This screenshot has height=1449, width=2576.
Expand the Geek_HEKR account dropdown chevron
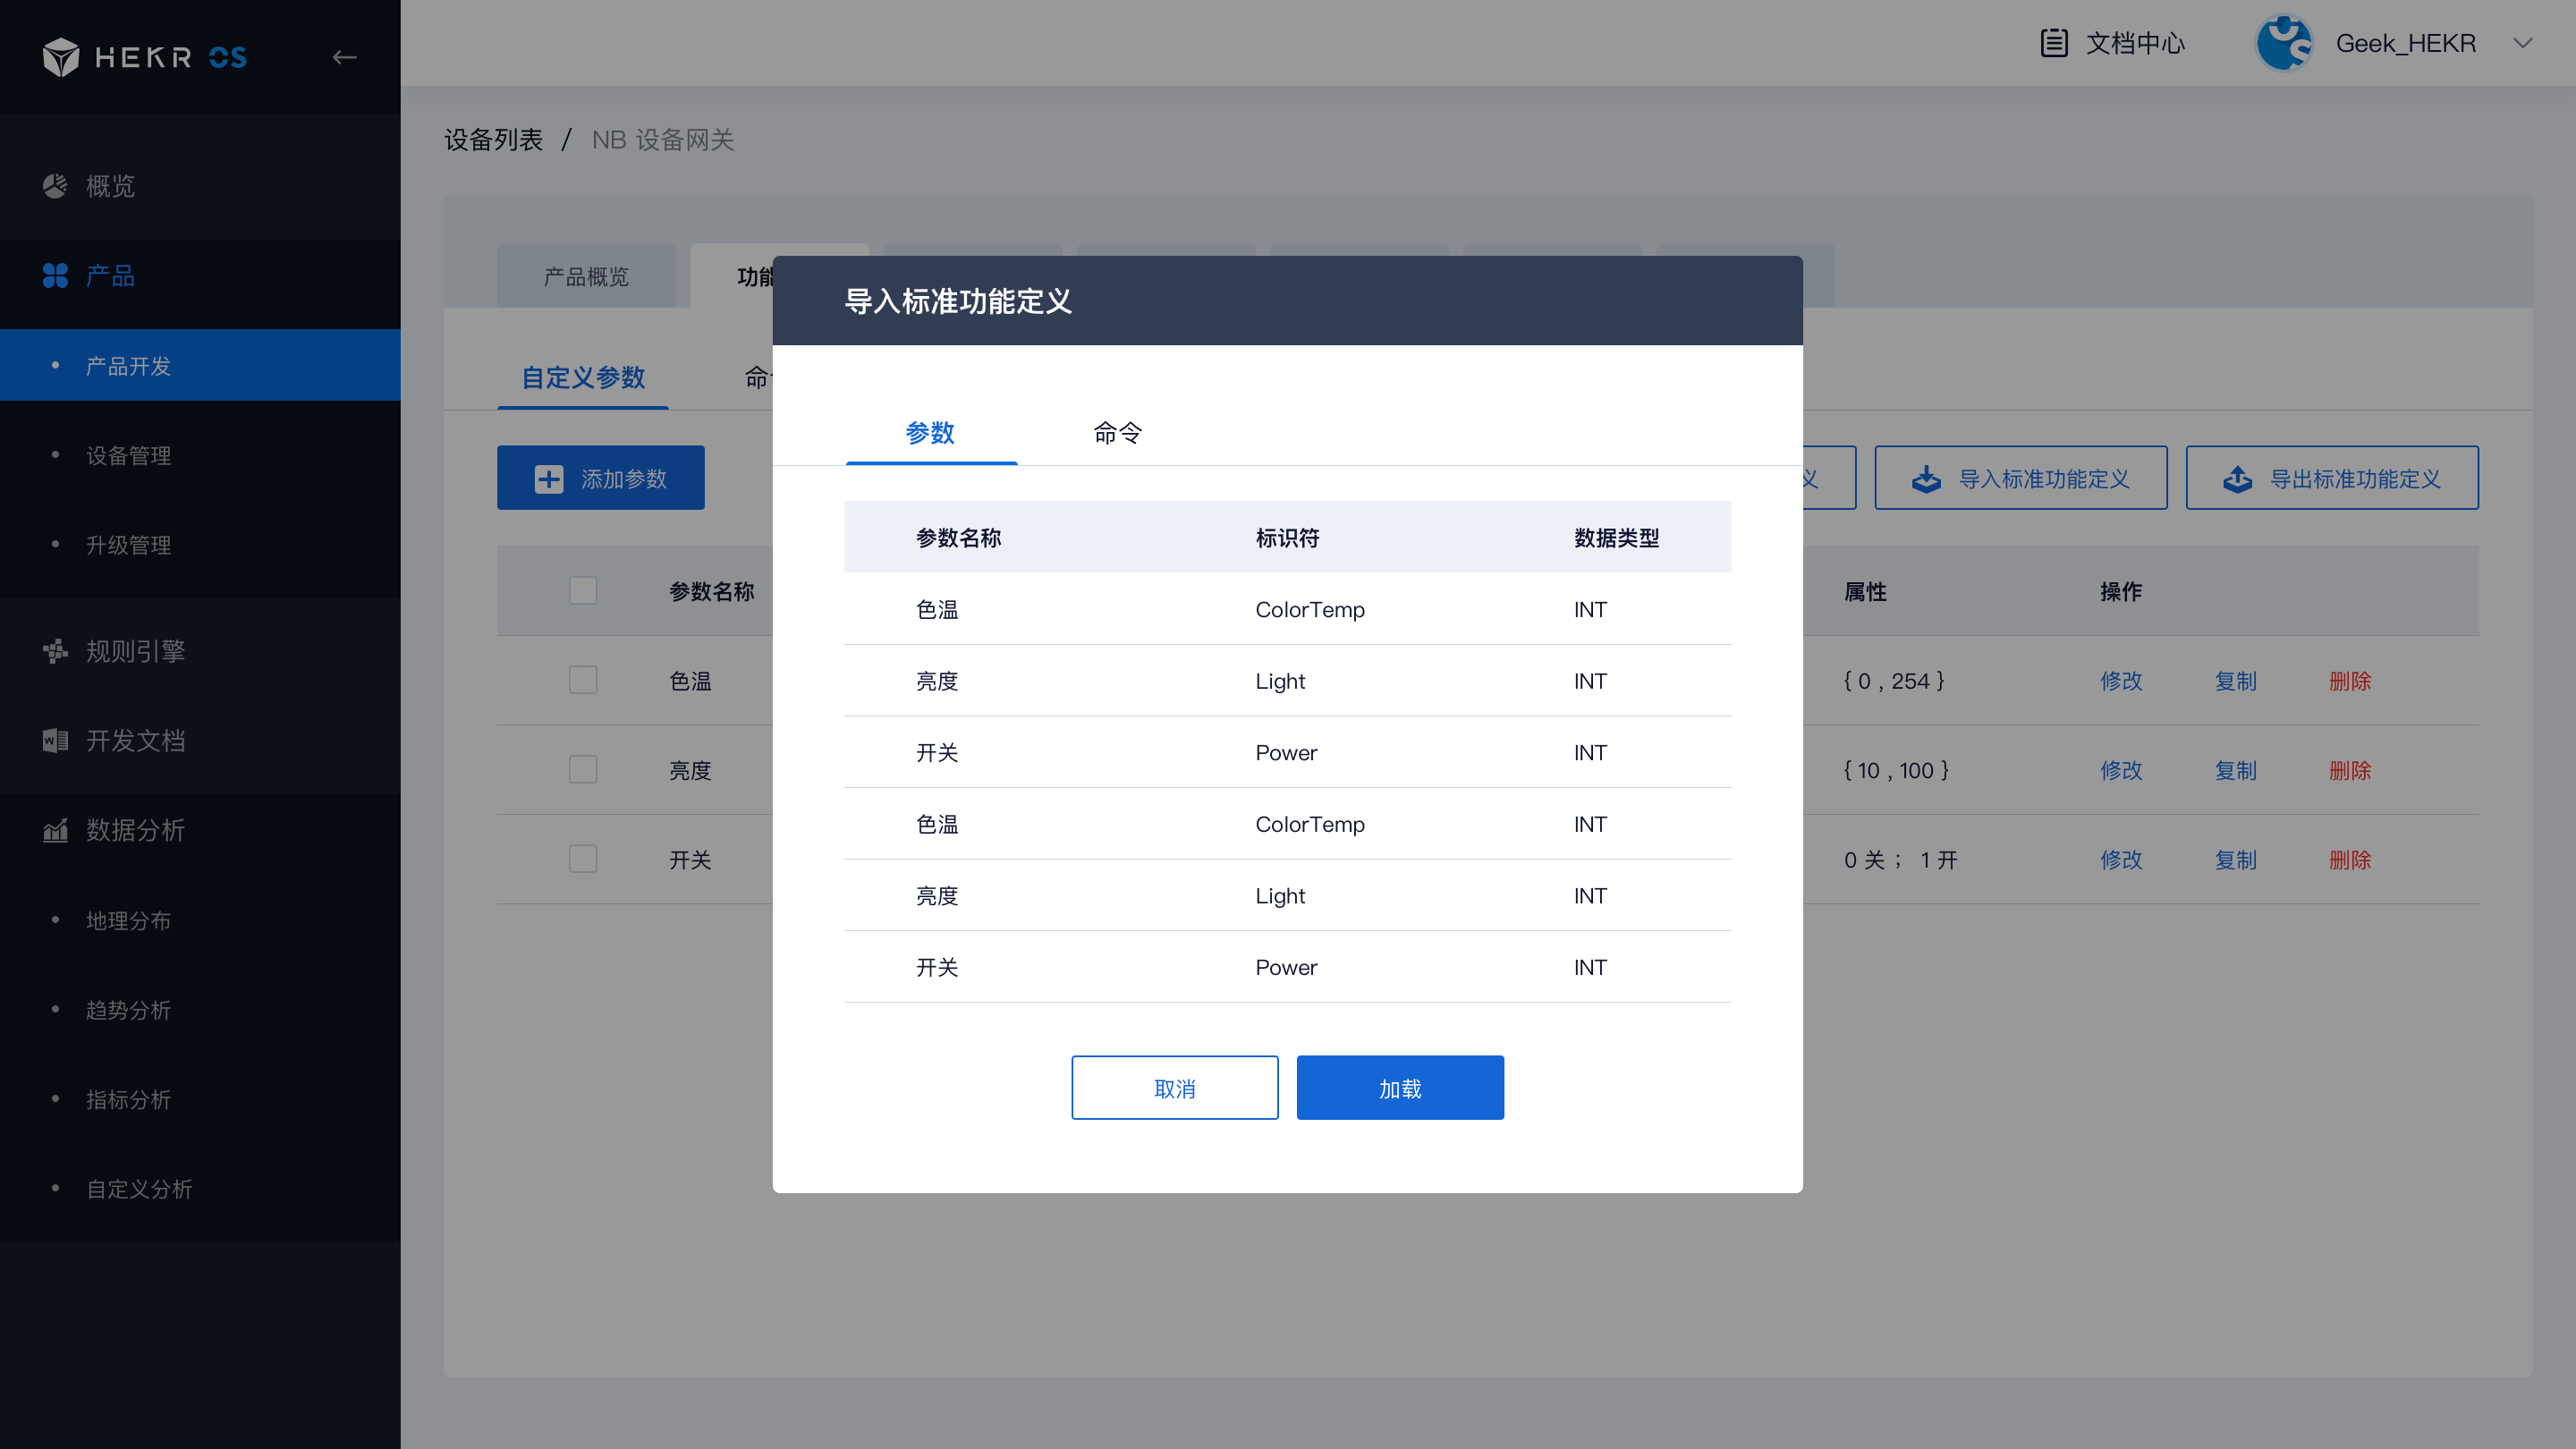point(2522,43)
